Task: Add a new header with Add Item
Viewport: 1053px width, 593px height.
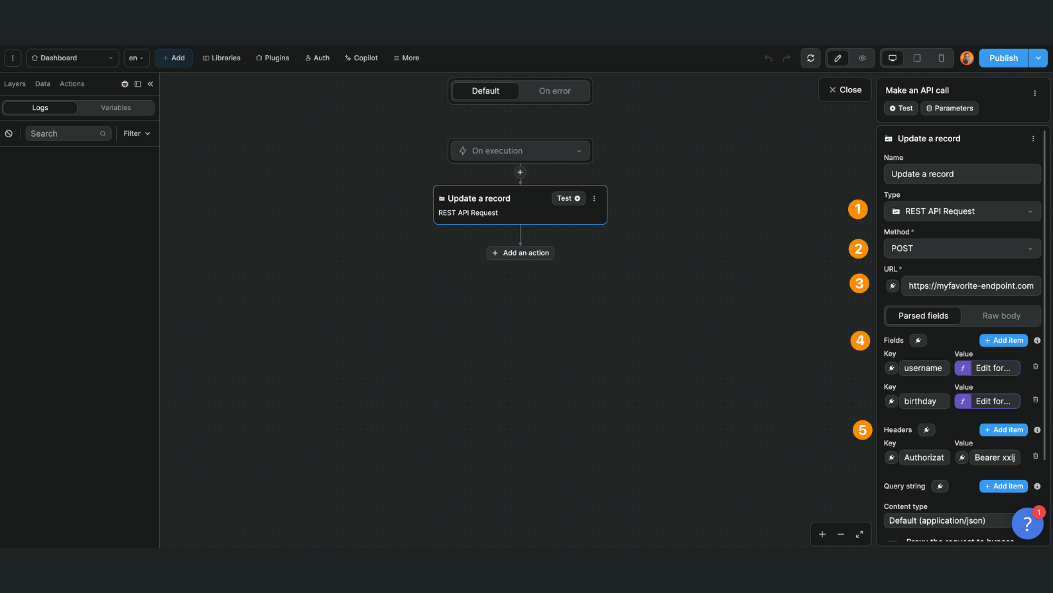Action: (x=1003, y=429)
